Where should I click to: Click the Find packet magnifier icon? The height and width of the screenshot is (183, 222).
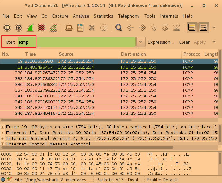119,28
